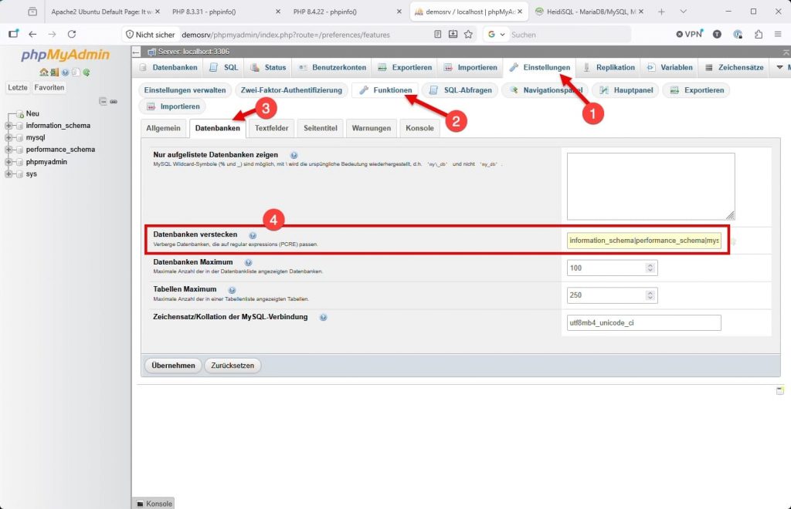The height and width of the screenshot is (509, 791).
Task: Open the Status top menu tab
Action: [268, 67]
